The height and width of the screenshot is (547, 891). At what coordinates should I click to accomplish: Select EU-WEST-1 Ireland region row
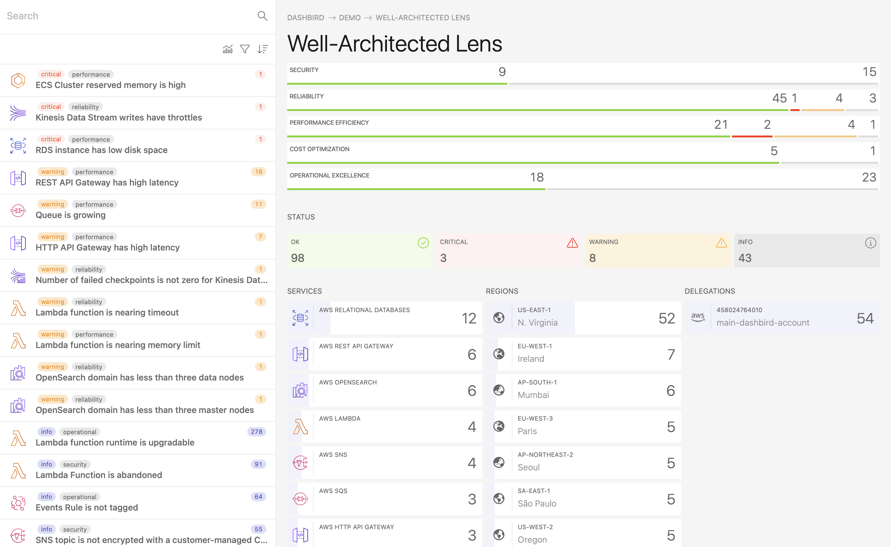coord(583,354)
